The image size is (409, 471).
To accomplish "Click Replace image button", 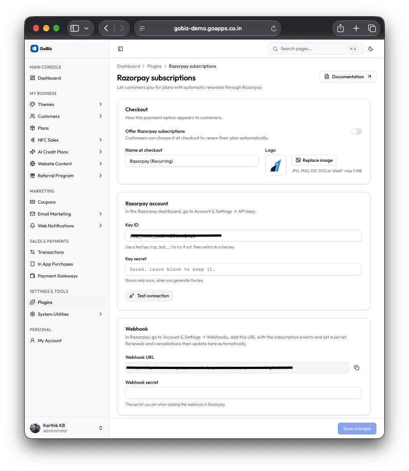I will (x=314, y=161).
